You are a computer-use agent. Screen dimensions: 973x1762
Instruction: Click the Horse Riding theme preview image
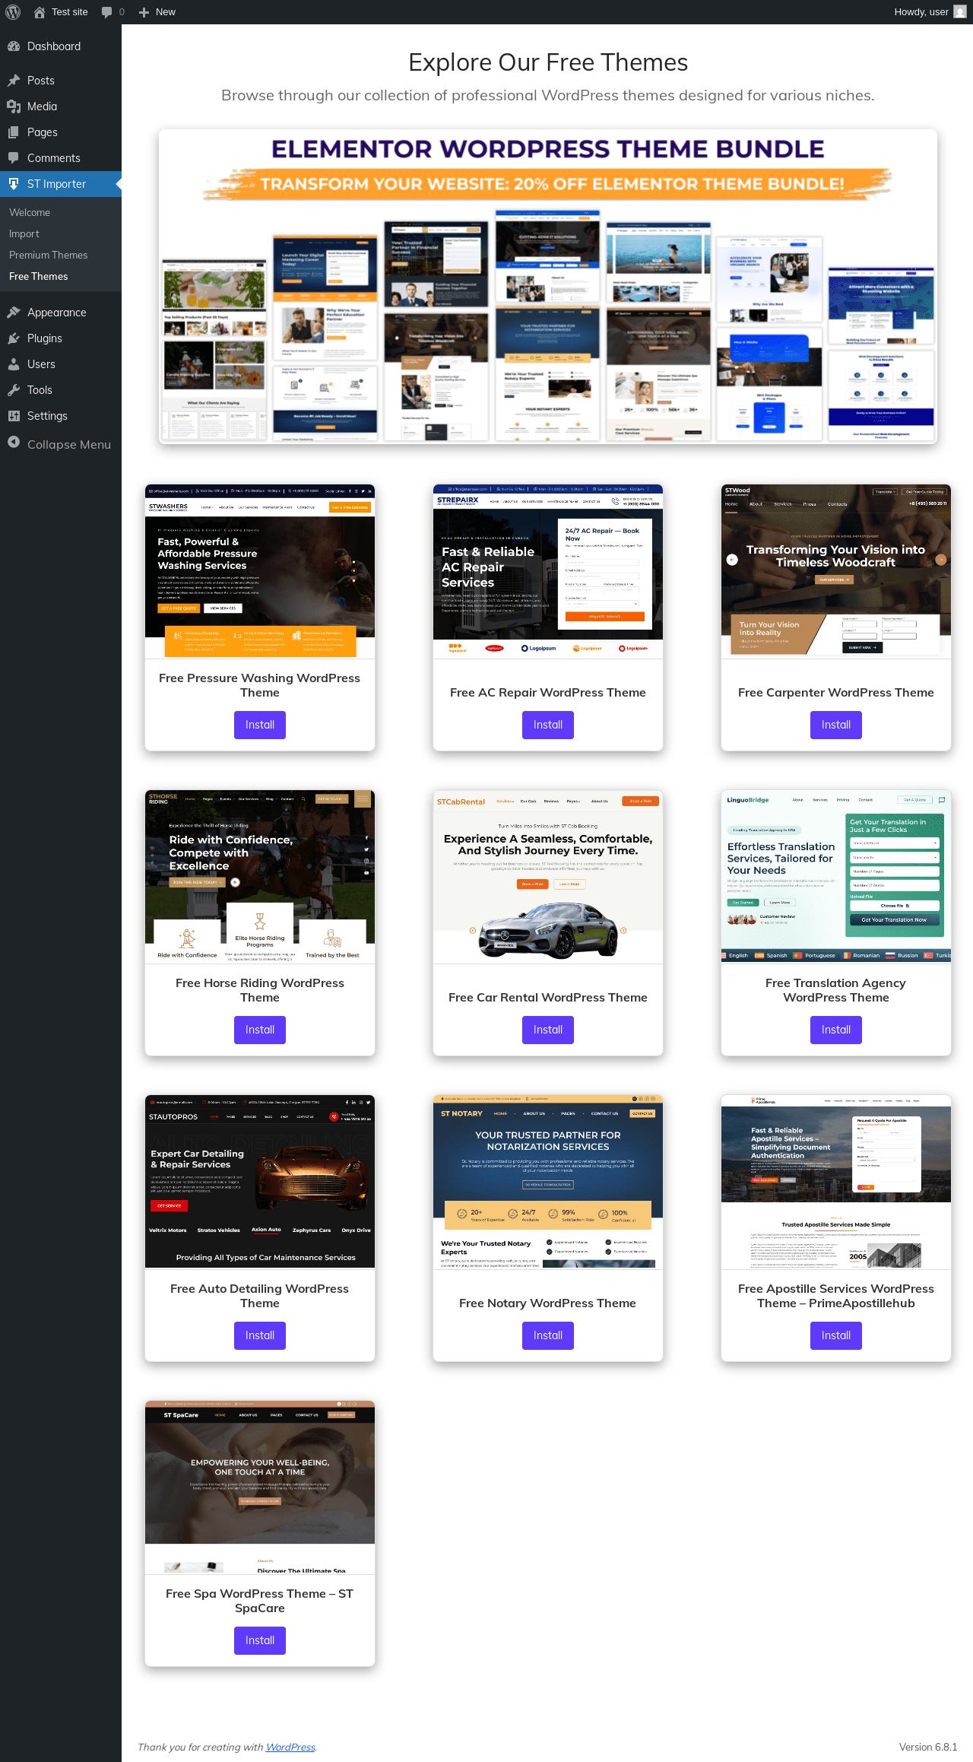(260, 877)
